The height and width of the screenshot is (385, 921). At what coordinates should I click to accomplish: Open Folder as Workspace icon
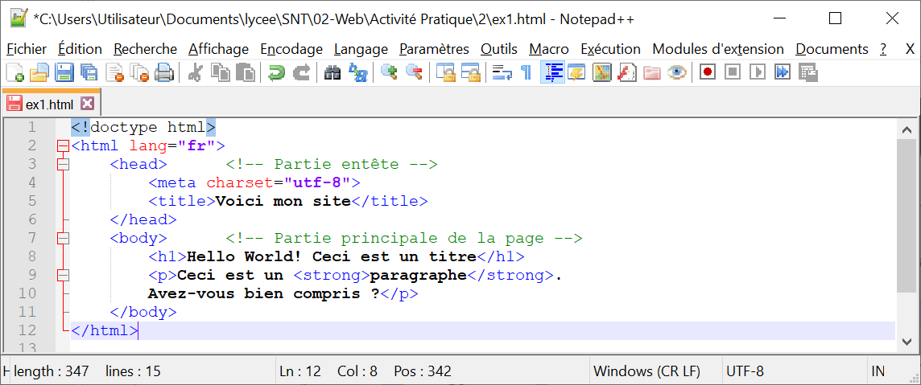pyautogui.click(x=652, y=72)
